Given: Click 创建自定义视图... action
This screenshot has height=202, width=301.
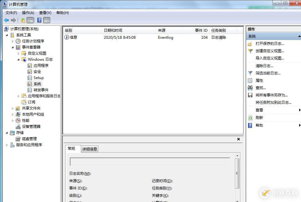Looking at the screenshot, I should pyautogui.click(x=270, y=51).
